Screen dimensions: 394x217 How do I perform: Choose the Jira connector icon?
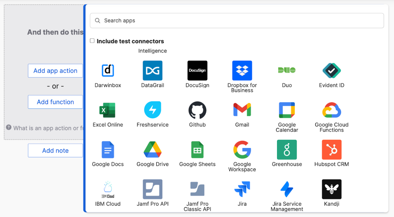242,189
